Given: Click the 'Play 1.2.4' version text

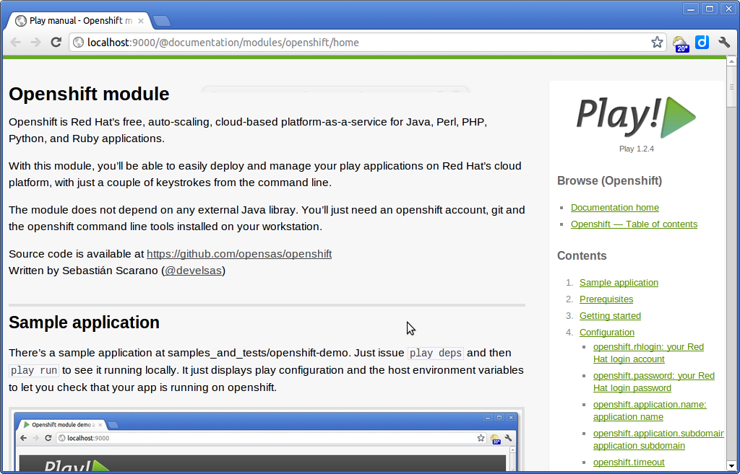Looking at the screenshot, I should click(x=636, y=149).
